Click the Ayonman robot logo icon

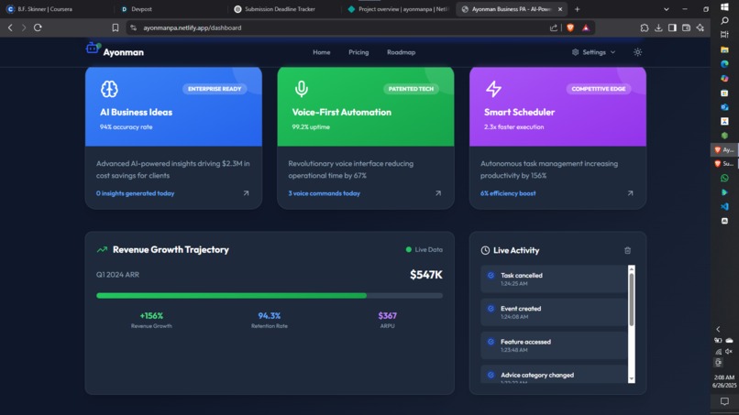(93, 48)
